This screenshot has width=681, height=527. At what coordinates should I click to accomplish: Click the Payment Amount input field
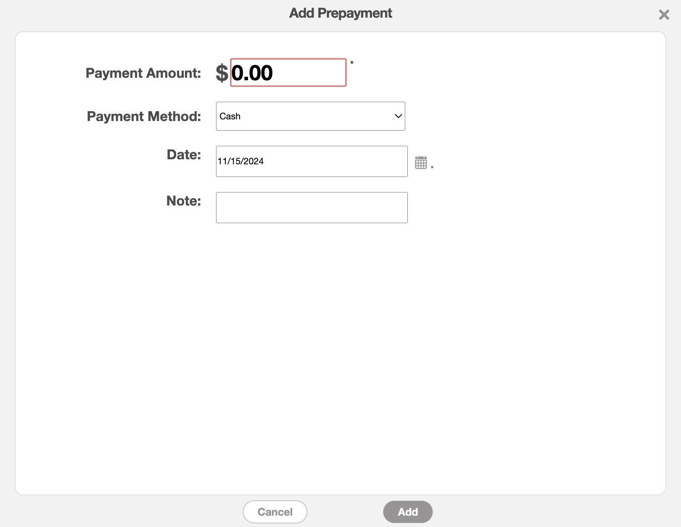tap(288, 73)
